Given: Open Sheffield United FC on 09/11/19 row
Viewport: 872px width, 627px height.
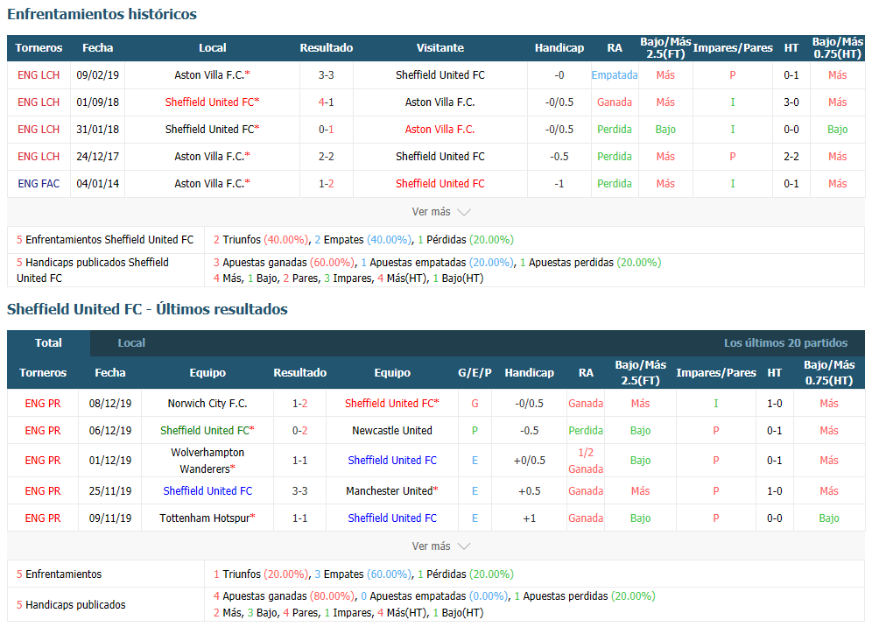Looking at the screenshot, I should click(x=392, y=518).
